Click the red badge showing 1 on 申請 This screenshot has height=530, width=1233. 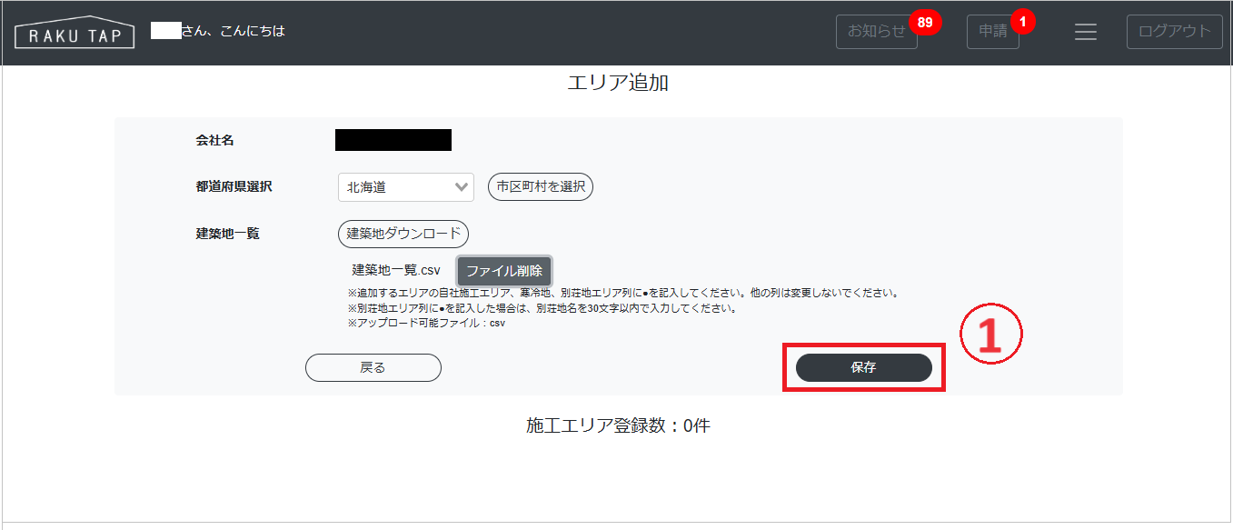pos(1023,22)
